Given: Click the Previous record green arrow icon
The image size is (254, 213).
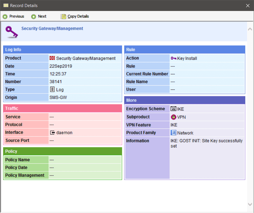Looking at the screenshot, I should click(5, 17).
